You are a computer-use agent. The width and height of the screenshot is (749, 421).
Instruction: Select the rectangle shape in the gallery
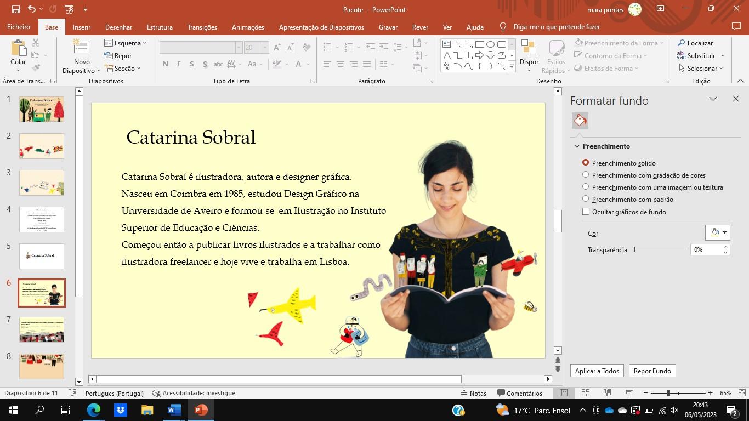point(479,44)
